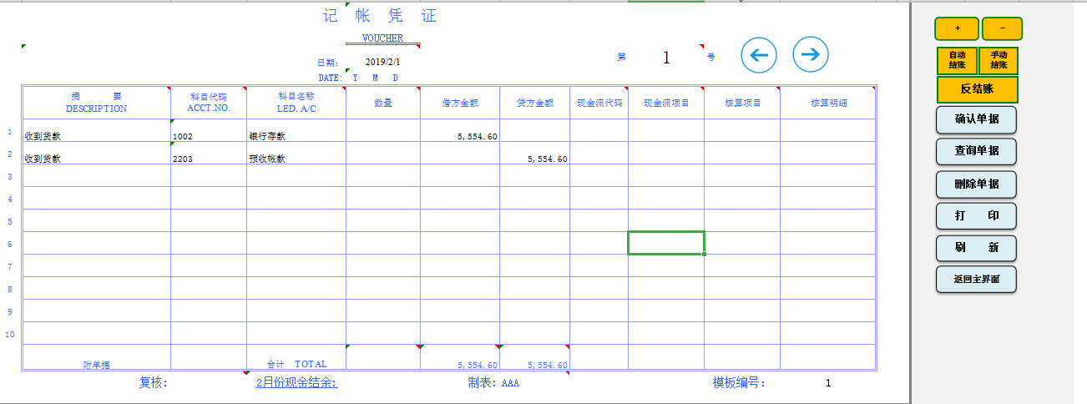Run 手动结账 manual closing
This screenshot has width=1087, height=404.
coord(999,60)
